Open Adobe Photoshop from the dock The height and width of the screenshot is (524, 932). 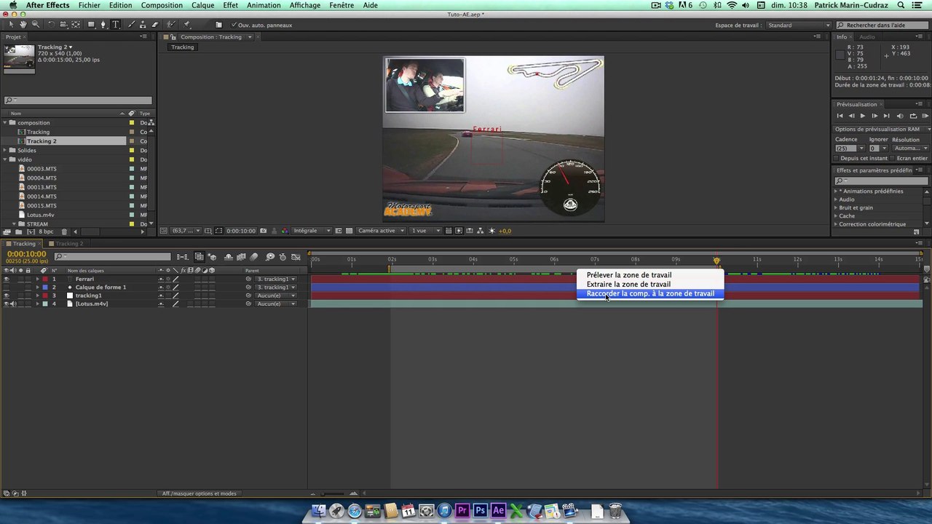click(481, 511)
